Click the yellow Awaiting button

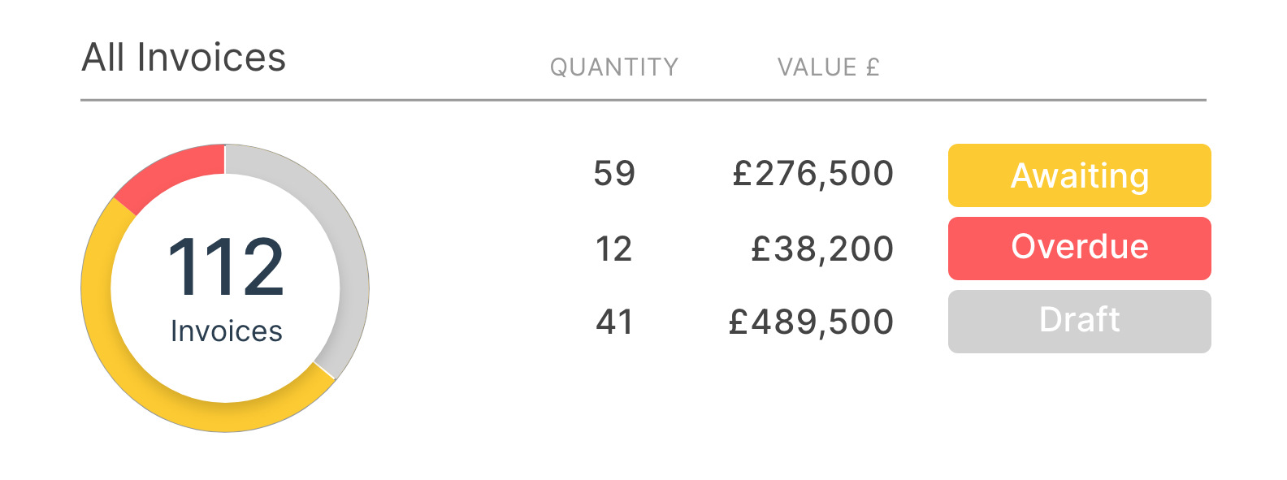click(1079, 175)
